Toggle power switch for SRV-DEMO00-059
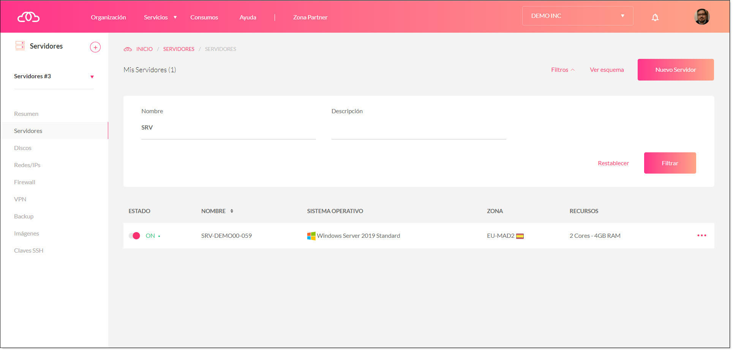Image resolution: width=733 pixels, height=351 pixels. tap(134, 236)
